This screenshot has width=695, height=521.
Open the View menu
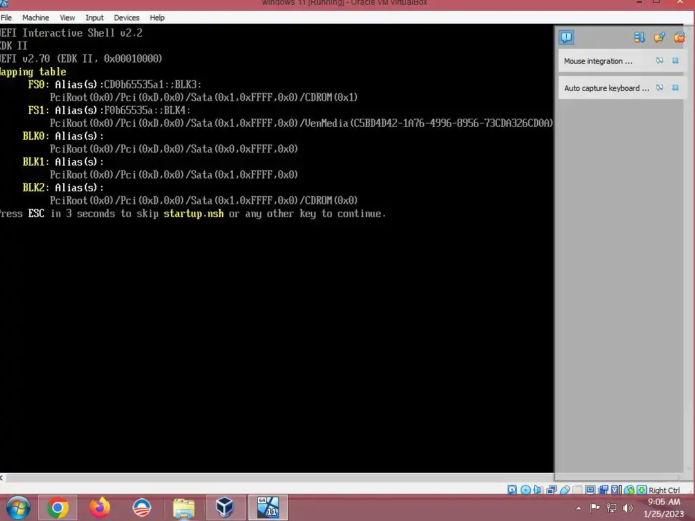click(x=67, y=18)
